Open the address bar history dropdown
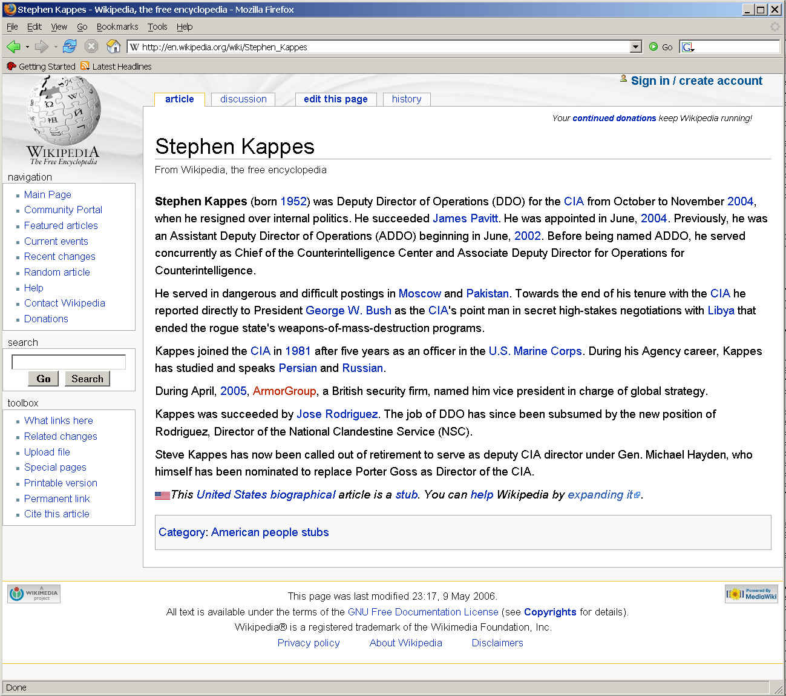The image size is (786, 696). (x=635, y=47)
